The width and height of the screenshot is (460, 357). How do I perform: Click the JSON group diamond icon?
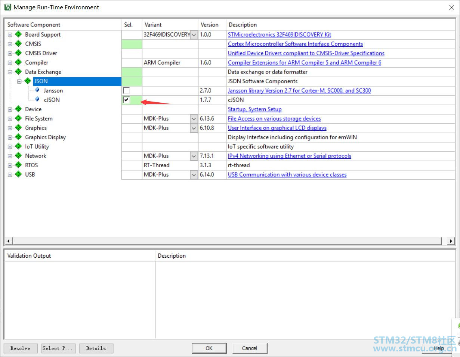(28, 81)
